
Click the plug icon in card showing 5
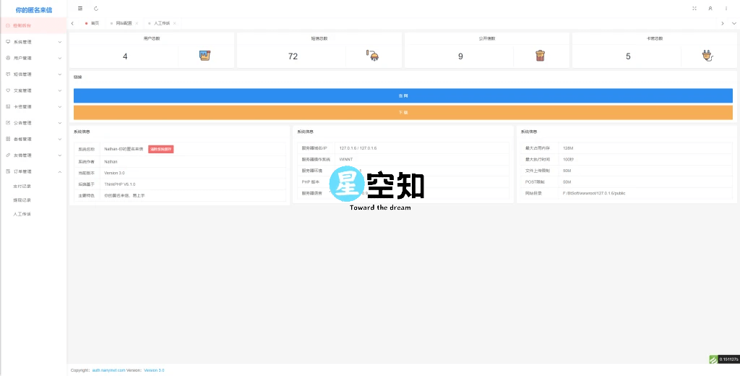click(707, 56)
